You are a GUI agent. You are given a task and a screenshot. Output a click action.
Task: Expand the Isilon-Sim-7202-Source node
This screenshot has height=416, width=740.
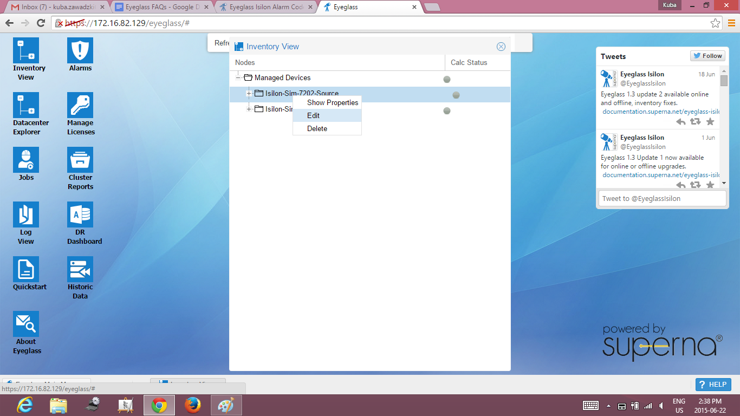(x=249, y=93)
